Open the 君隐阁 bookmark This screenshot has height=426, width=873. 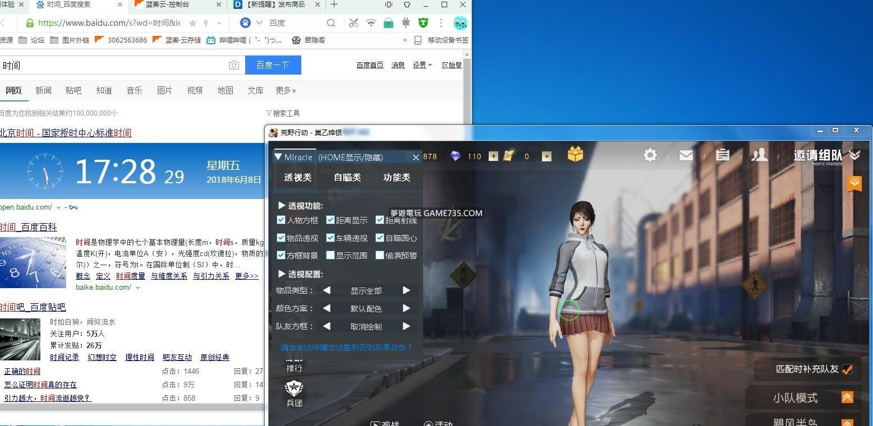point(309,40)
